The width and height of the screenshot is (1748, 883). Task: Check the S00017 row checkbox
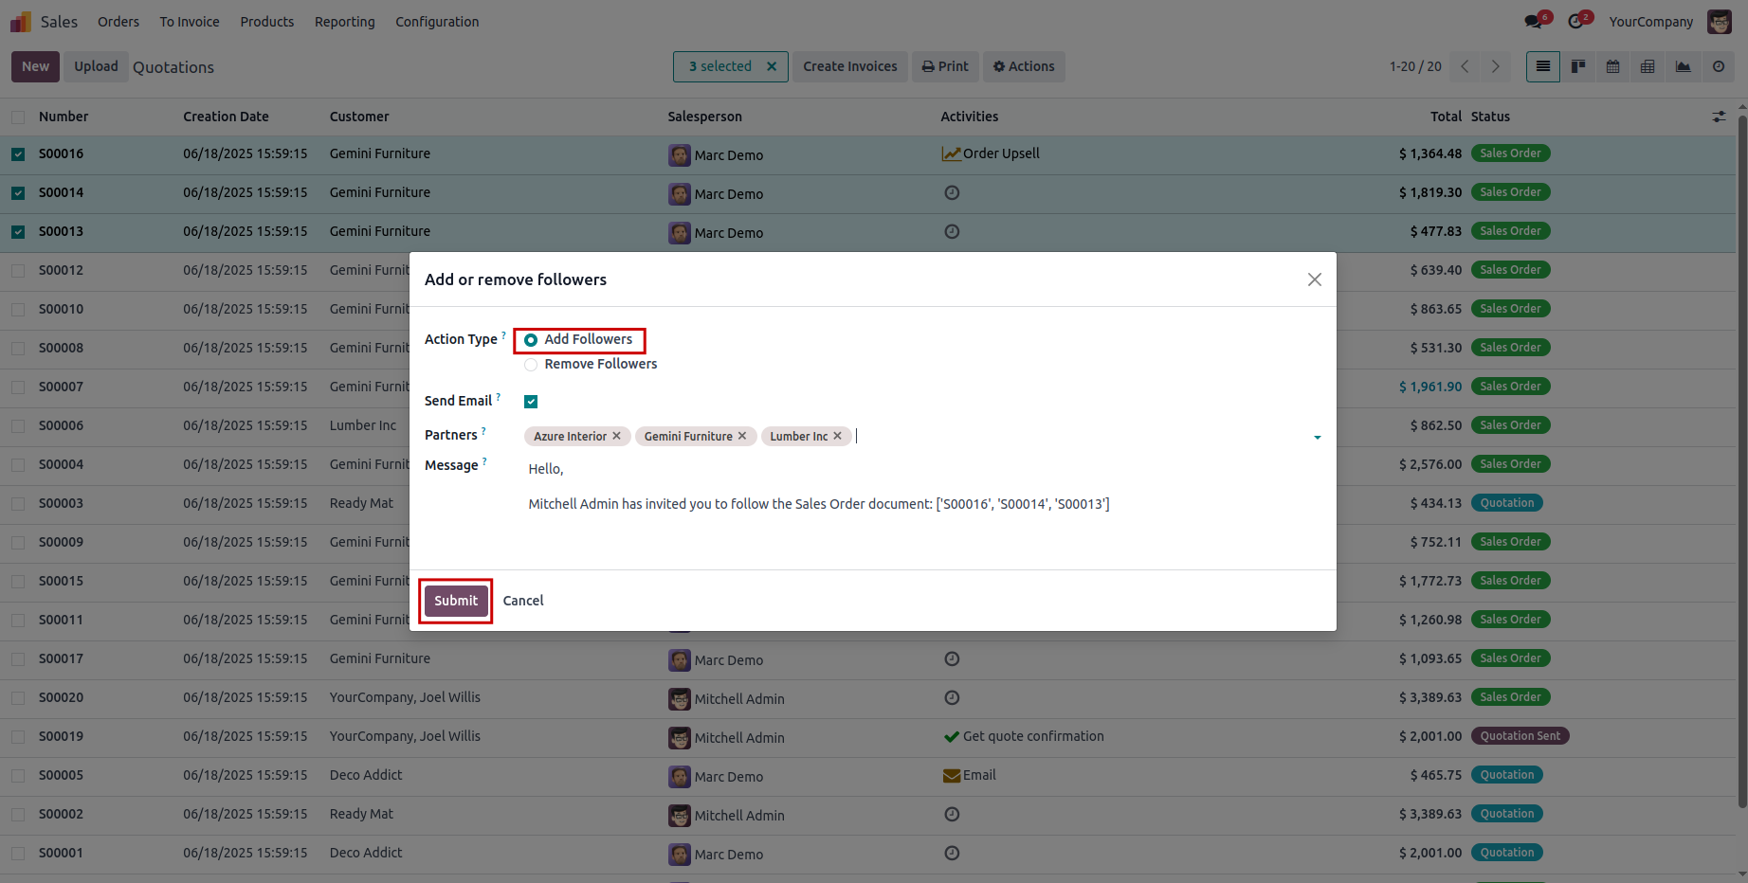[18, 658]
